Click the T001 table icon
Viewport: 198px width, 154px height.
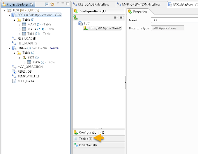point(24,34)
